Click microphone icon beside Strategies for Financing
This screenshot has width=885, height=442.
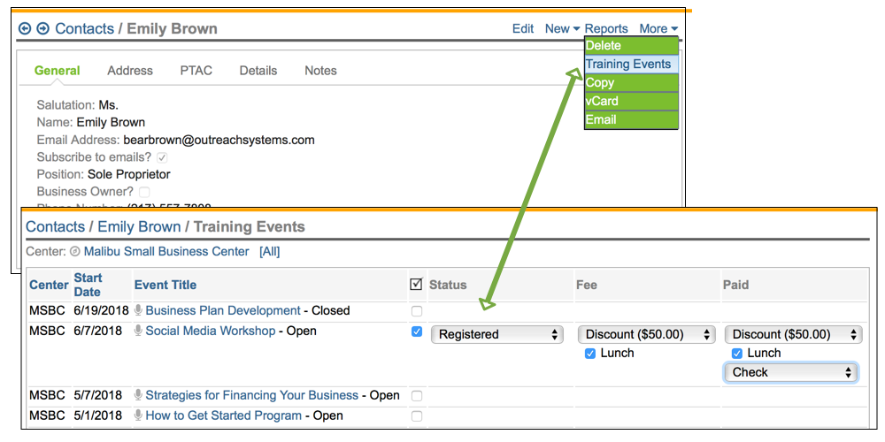tap(138, 395)
